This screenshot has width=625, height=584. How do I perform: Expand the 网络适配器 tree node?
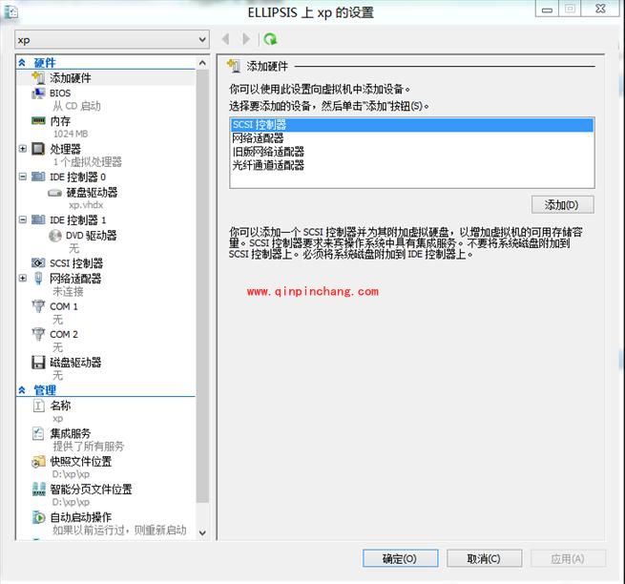point(23,279)
